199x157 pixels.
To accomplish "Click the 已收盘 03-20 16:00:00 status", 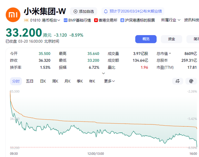I will [32, 41].
